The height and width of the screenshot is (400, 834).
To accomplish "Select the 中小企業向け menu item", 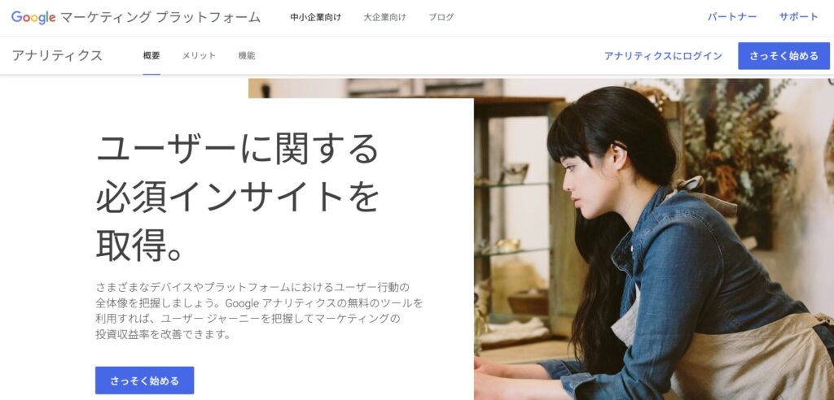I will point(315,18).
